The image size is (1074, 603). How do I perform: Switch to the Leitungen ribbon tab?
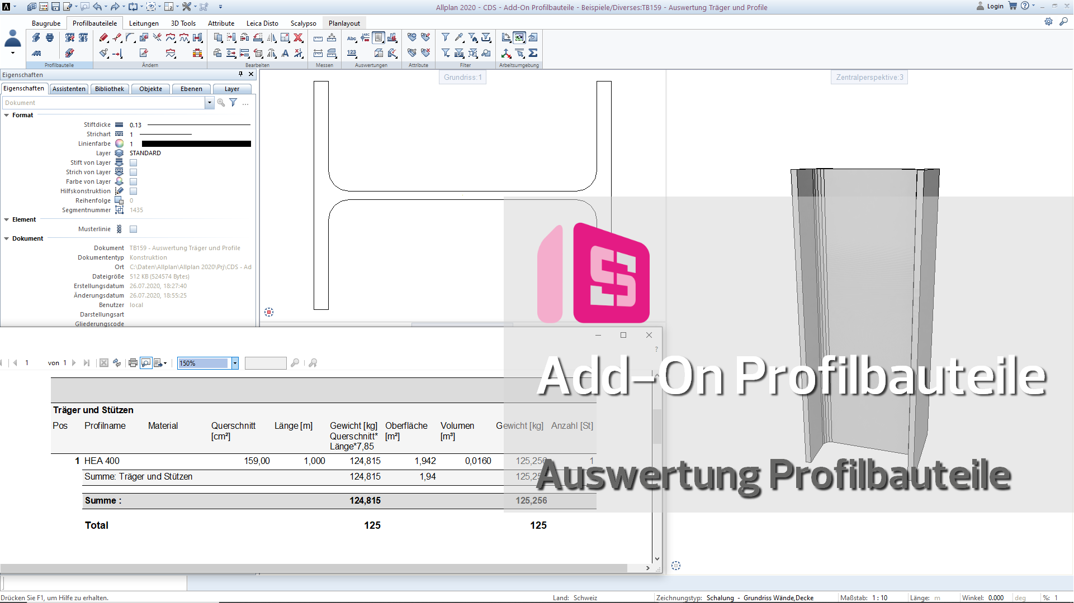pyautogui.click(x=144, y=23)
